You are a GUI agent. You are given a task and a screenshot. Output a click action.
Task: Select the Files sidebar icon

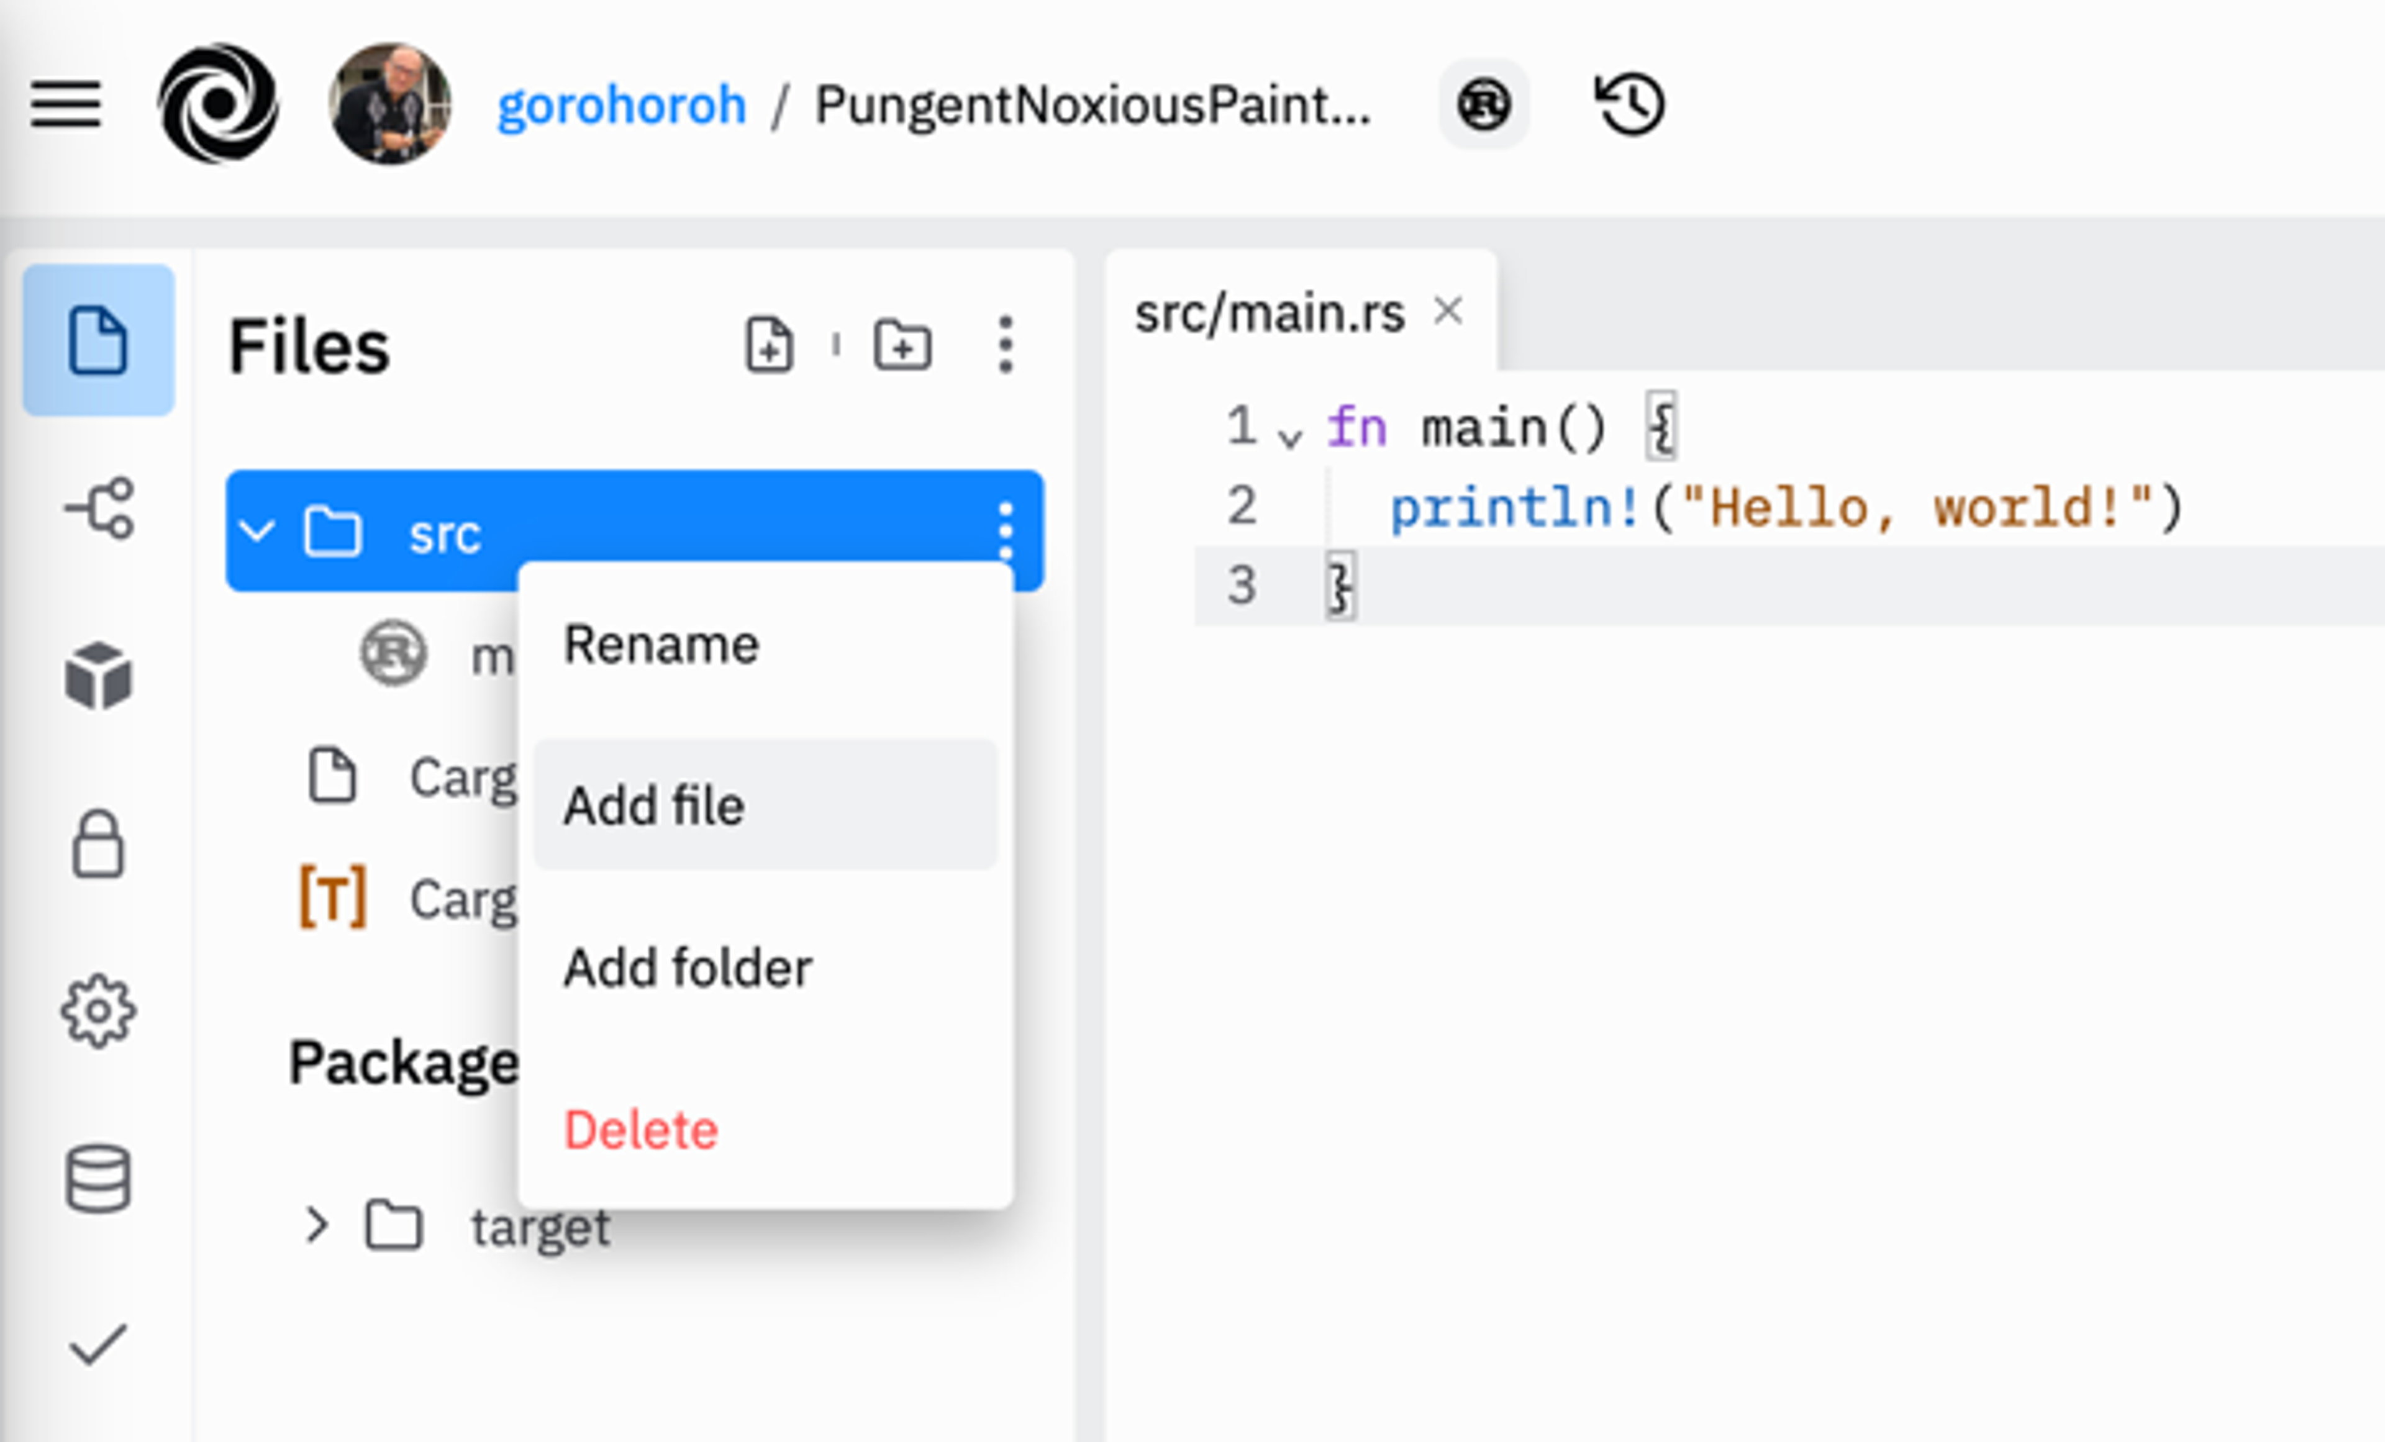[x=98, y=340]
